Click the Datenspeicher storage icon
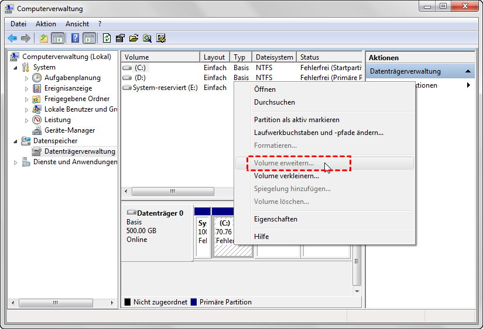Image resolution: width=483 pixels, height=329 pixels. tap(26, 141)
